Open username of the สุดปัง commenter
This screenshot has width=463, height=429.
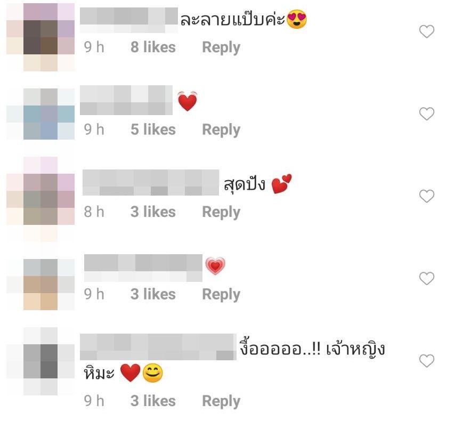[x=151, y=182]
